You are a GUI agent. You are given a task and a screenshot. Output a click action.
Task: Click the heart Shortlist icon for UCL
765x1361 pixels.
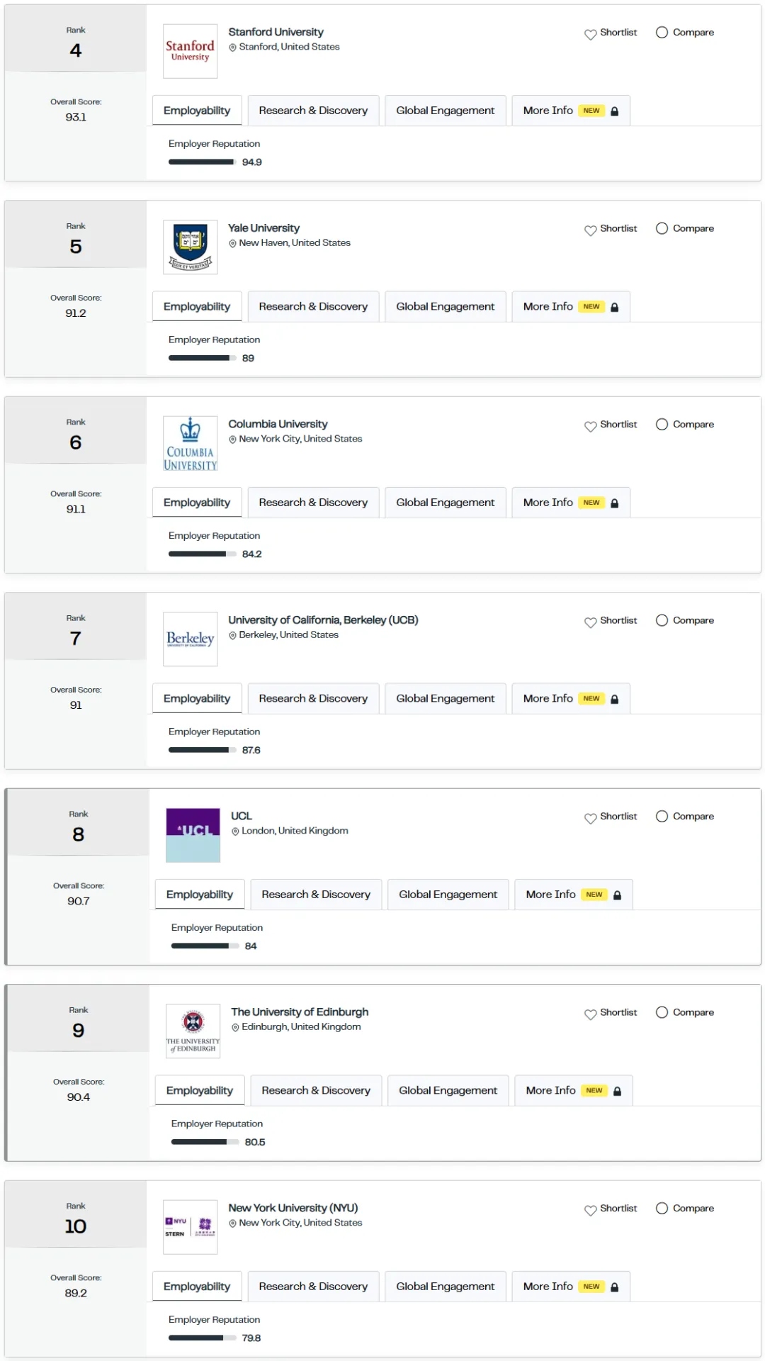click(590, 818)
